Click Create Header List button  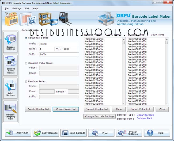pyautogui.click(x=38, y=109)
